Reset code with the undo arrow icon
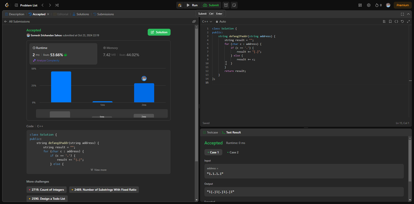Screen dimensions: 414x204 click(402, 21)
